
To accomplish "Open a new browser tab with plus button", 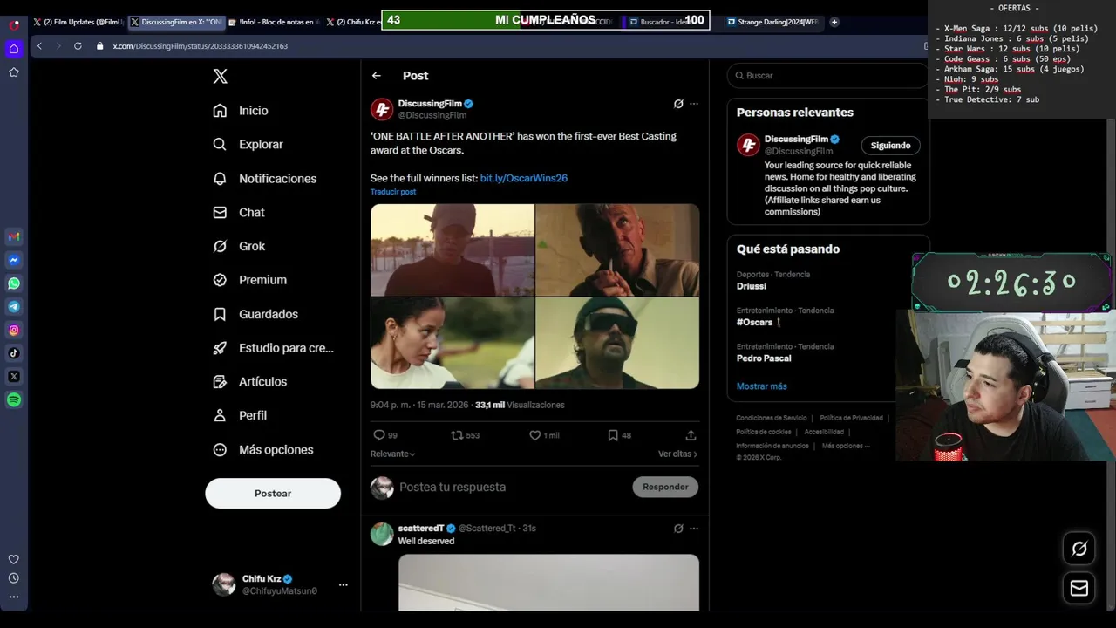I will pyautogui.click(x=834, y=22).
